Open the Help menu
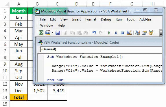The width and height of the screenshot is (166, 107). pos(61,25)
